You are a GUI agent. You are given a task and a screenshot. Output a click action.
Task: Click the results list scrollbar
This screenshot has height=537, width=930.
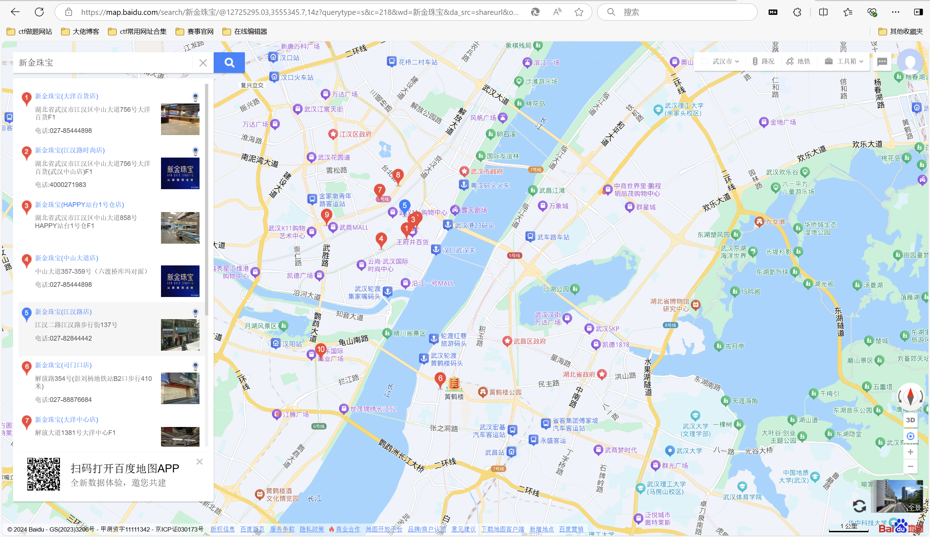(207, 200)
